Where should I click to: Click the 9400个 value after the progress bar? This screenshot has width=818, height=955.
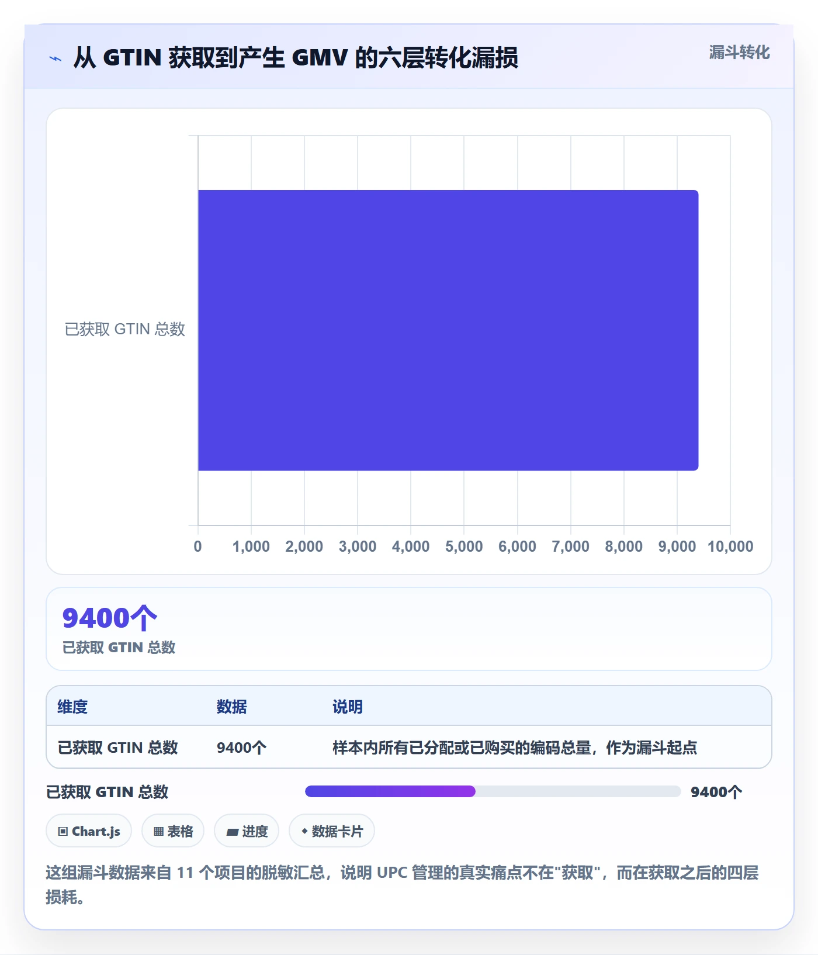pyautogui.click(x=716, y=792)
